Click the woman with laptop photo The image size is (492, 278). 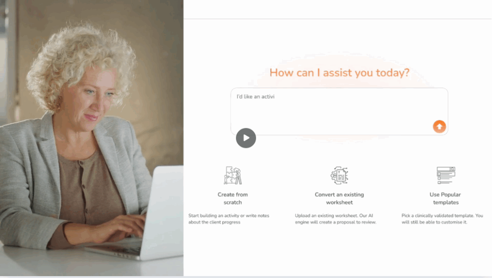click(x=92, y=138)
